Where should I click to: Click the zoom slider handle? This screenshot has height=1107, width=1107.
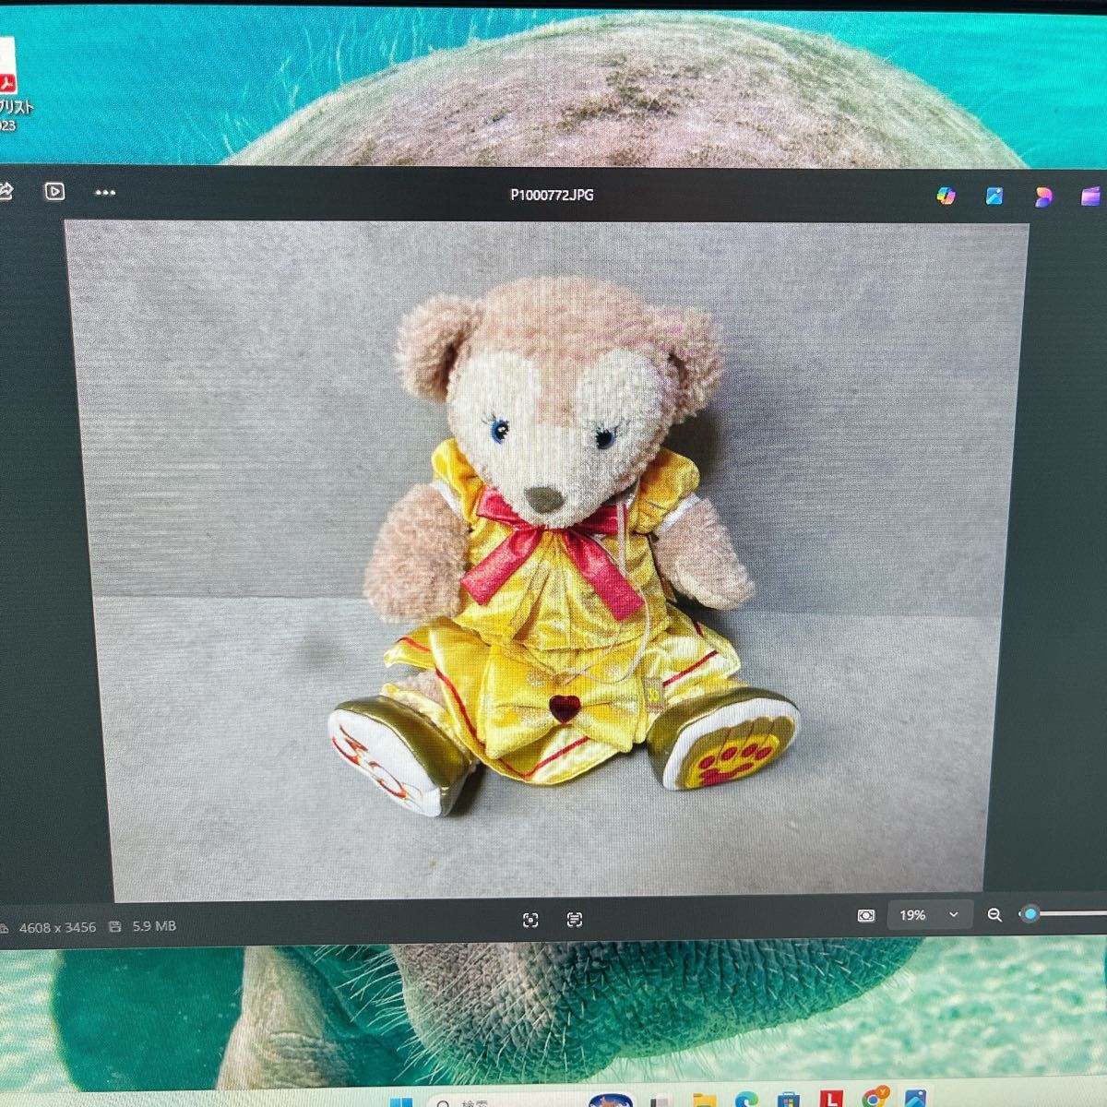tap(1030, 914)
